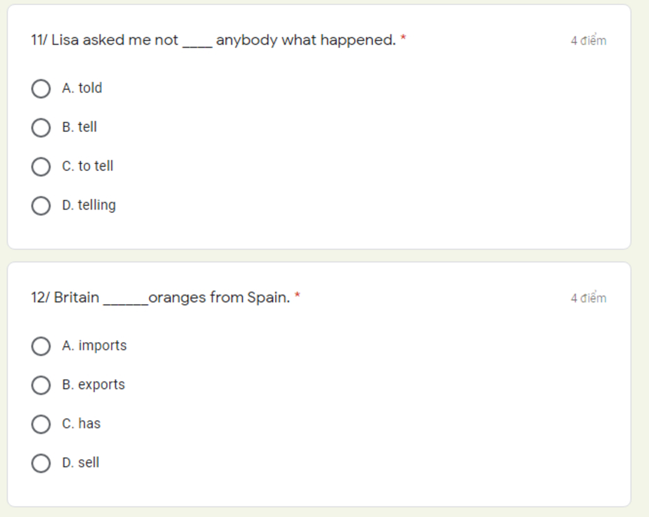Click the '4 điểm' label on question 11
Screen dimensions: 649x517
(588, 41)
